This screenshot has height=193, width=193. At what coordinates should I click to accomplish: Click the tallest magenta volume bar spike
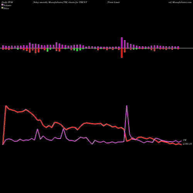coord(122,43)
